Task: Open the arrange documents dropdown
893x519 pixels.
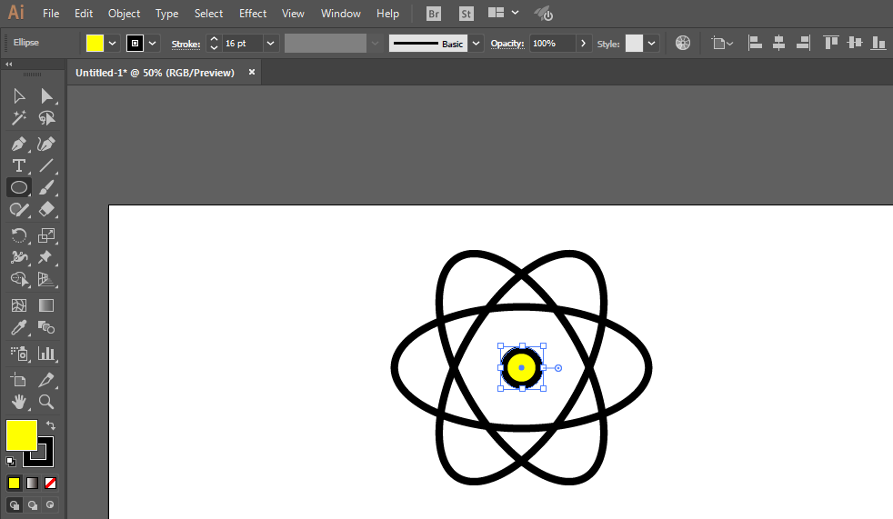Action: click(515, 13)
